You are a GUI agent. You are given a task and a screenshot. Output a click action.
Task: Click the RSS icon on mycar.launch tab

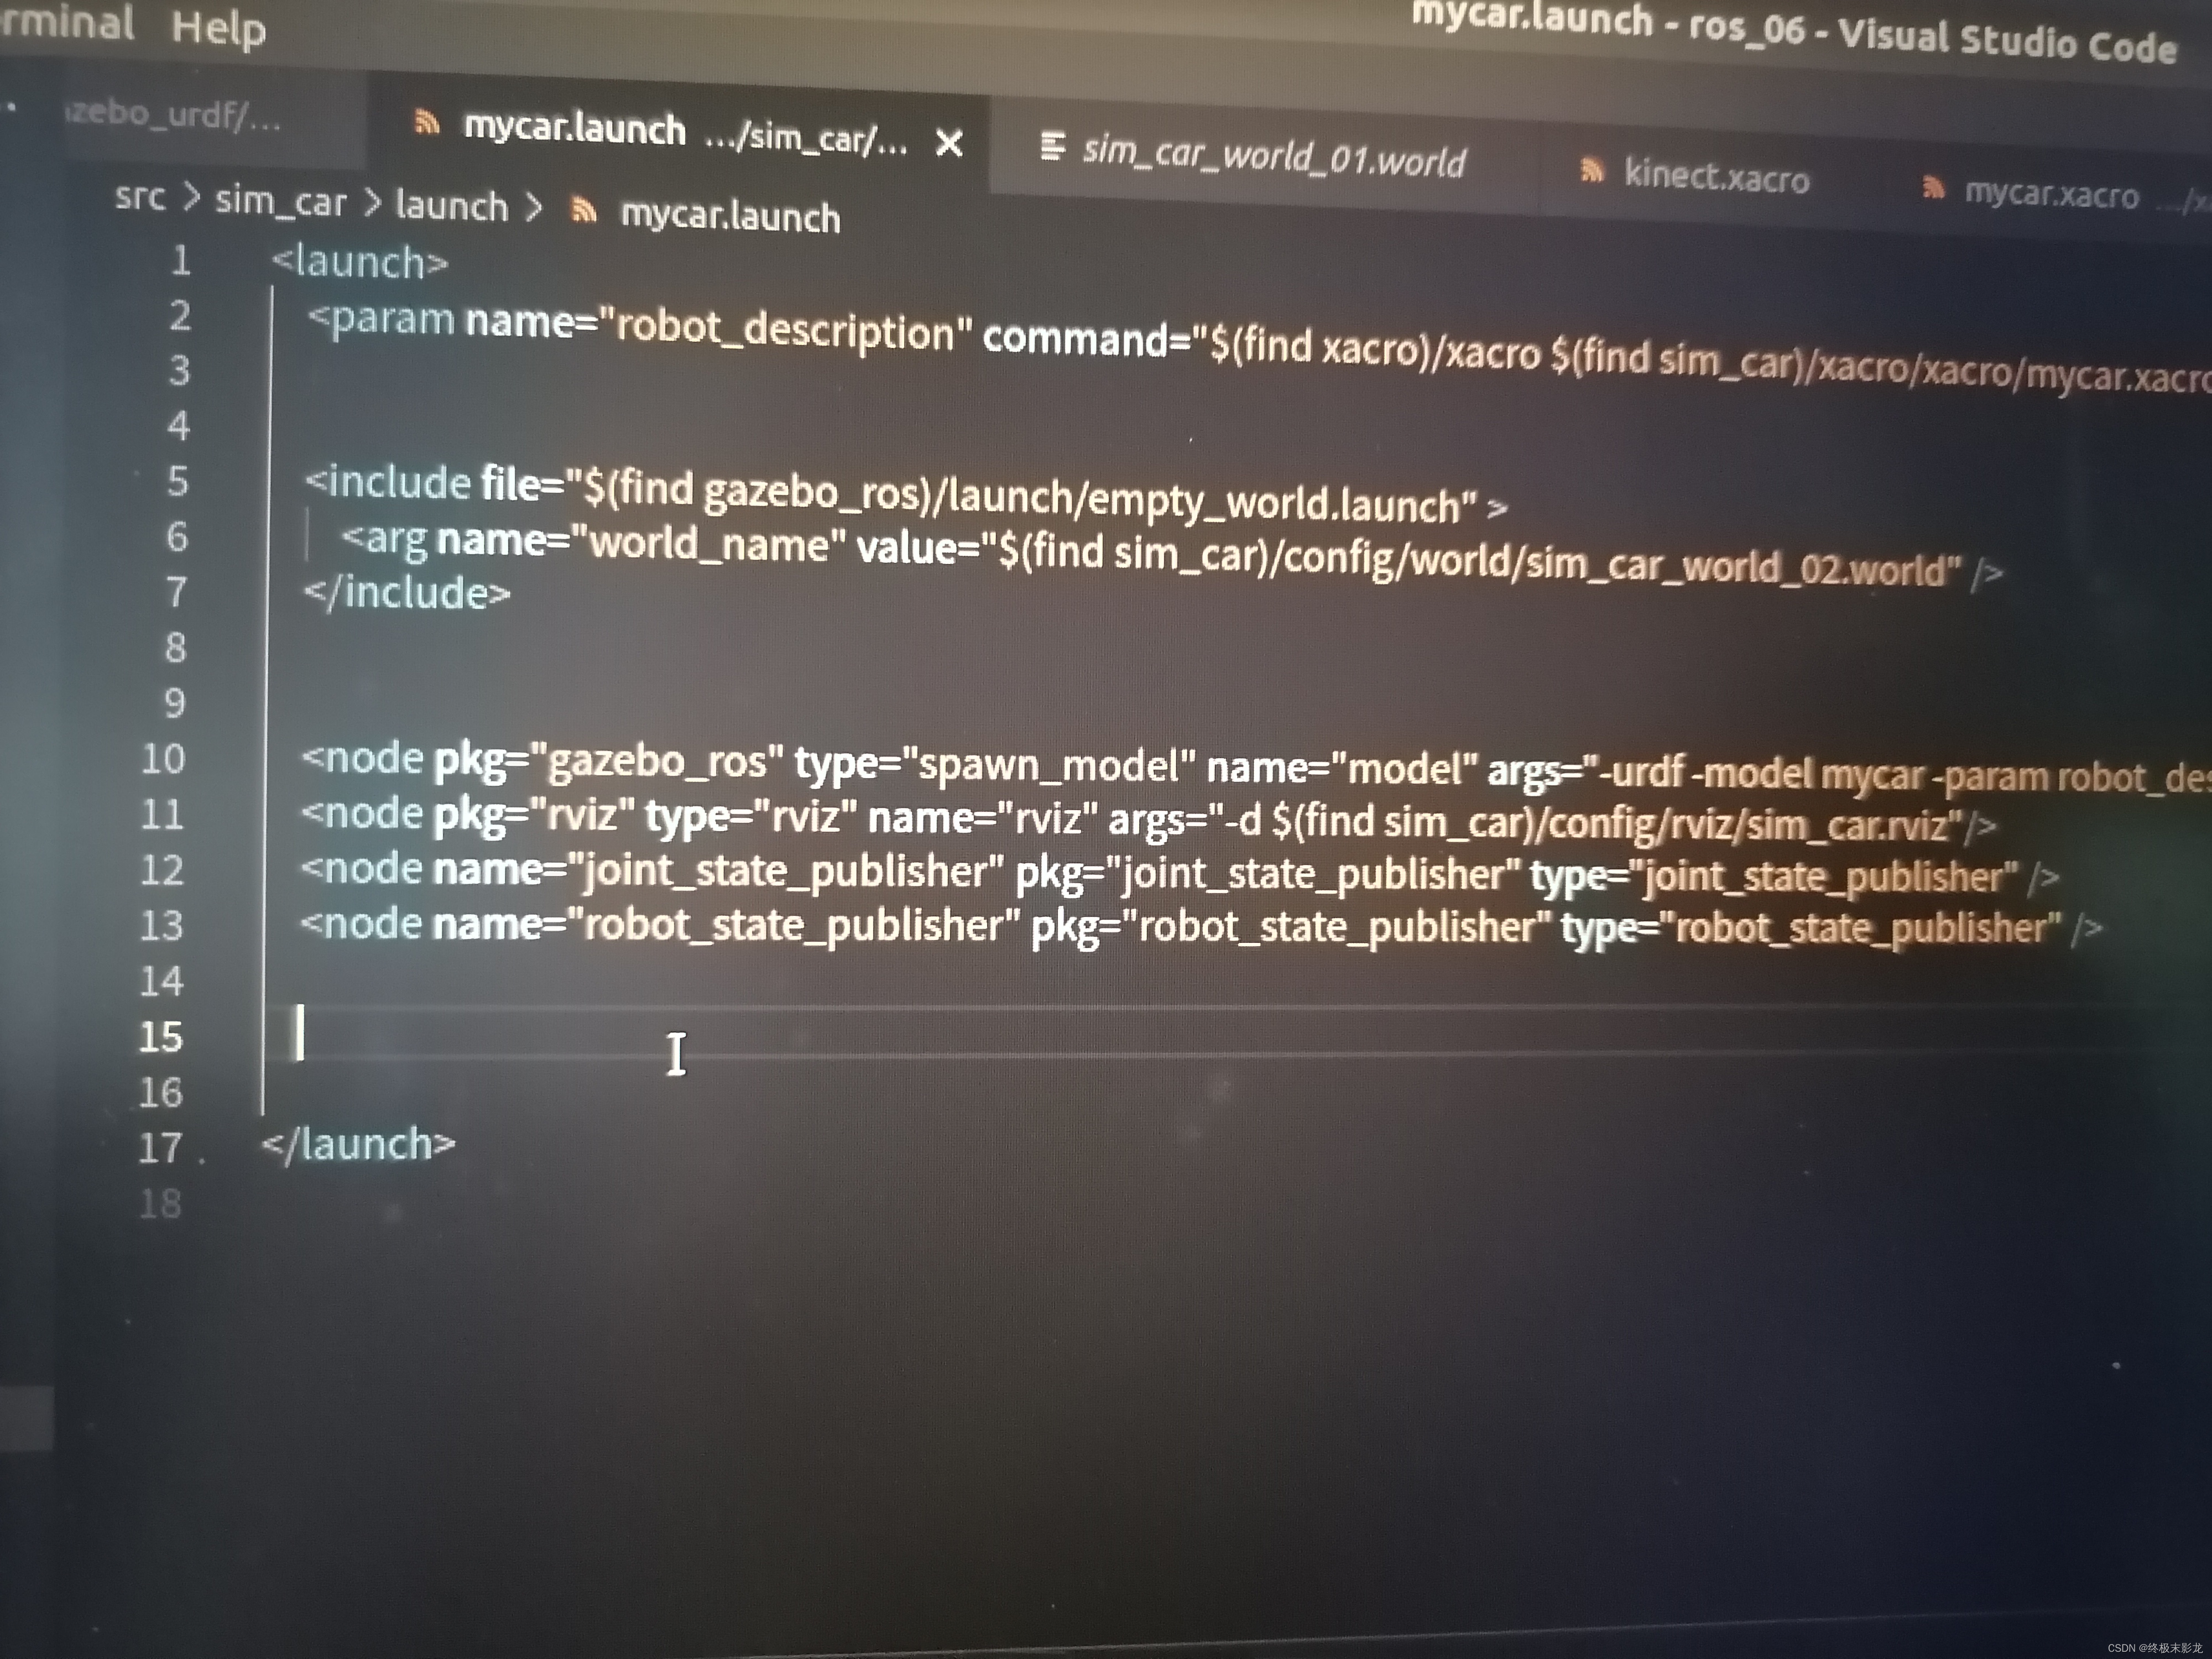click(x=426, y=122)
